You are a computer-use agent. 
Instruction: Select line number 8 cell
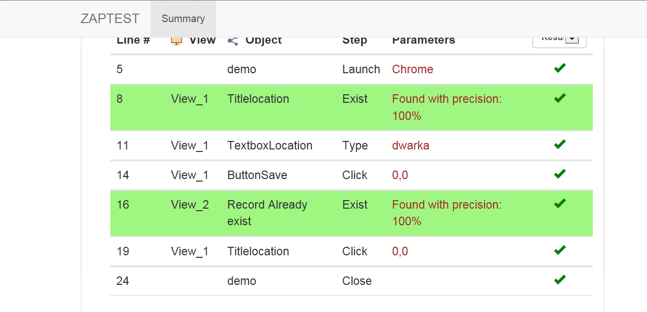(x=119, y=99)
